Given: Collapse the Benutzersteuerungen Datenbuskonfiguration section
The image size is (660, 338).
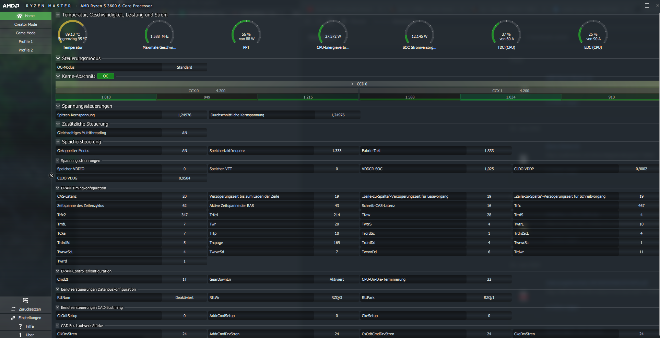Looking at the screenshot, I should (x=58, y=289).
